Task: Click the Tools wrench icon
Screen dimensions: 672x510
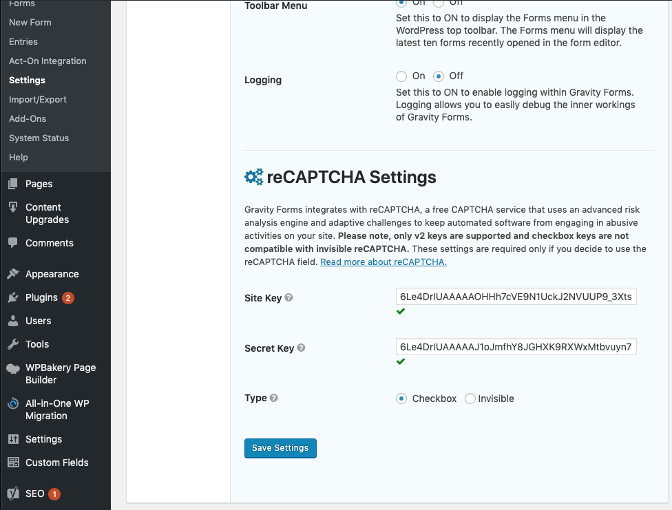Action: pos(13,344)
